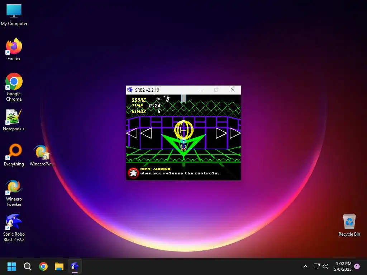367x275 pixels.
Task: Show hidden system tray icons
Action: pos(305,266)
